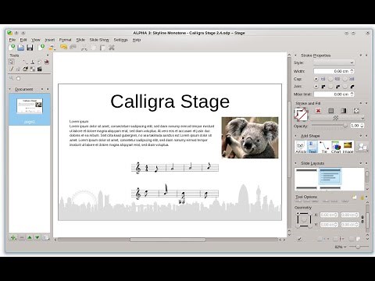Select the default shape selection tool
Image resolution: width=375 pixels, height=281 pixels.
(11, 62)
